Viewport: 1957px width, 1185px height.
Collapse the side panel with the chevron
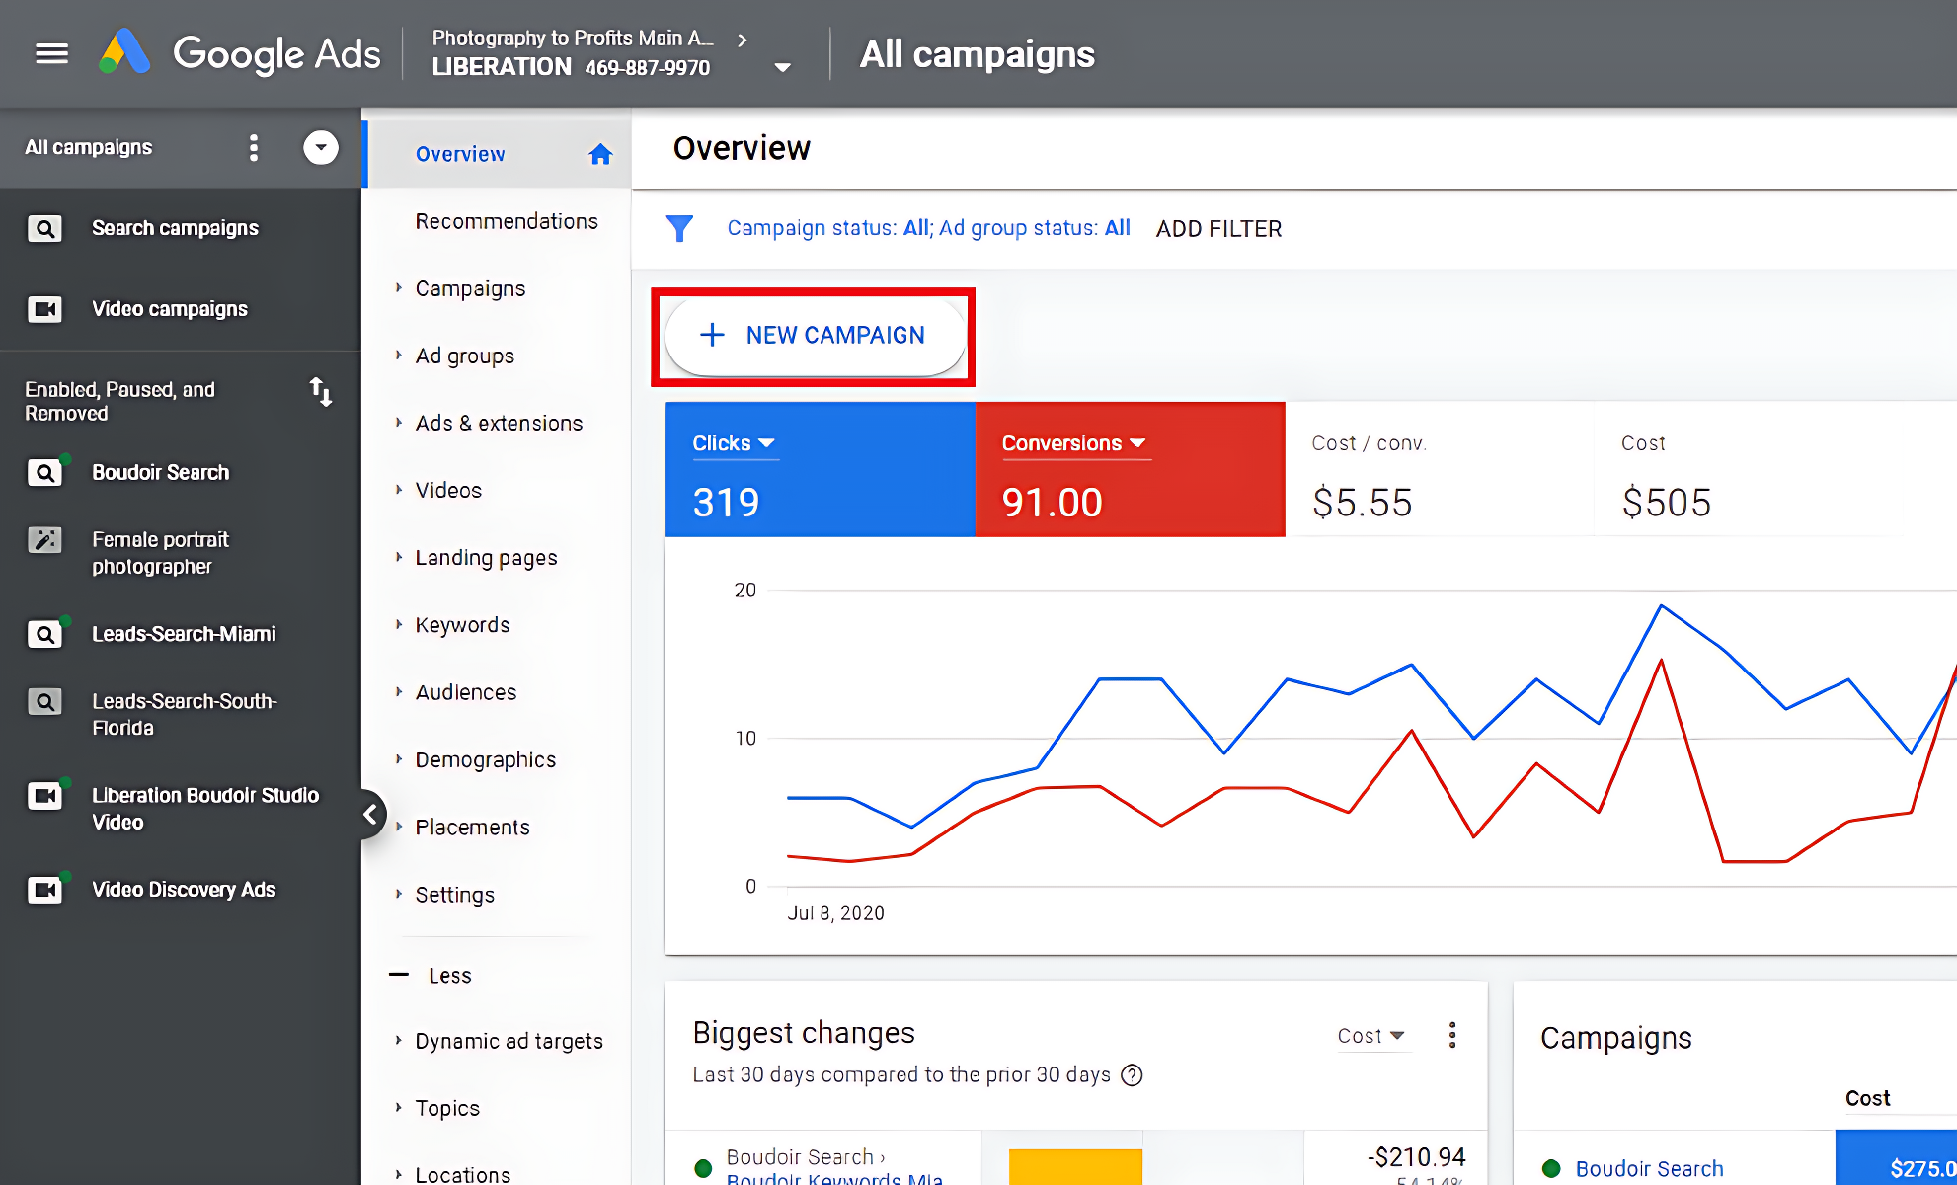coord(370,814)
